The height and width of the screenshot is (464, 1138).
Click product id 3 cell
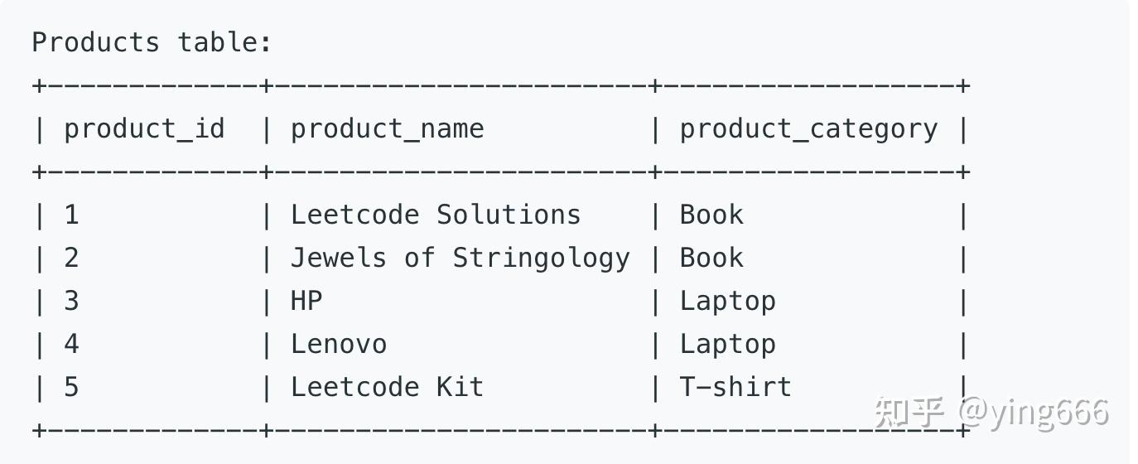pyautogui.click(x=71, y=301)
